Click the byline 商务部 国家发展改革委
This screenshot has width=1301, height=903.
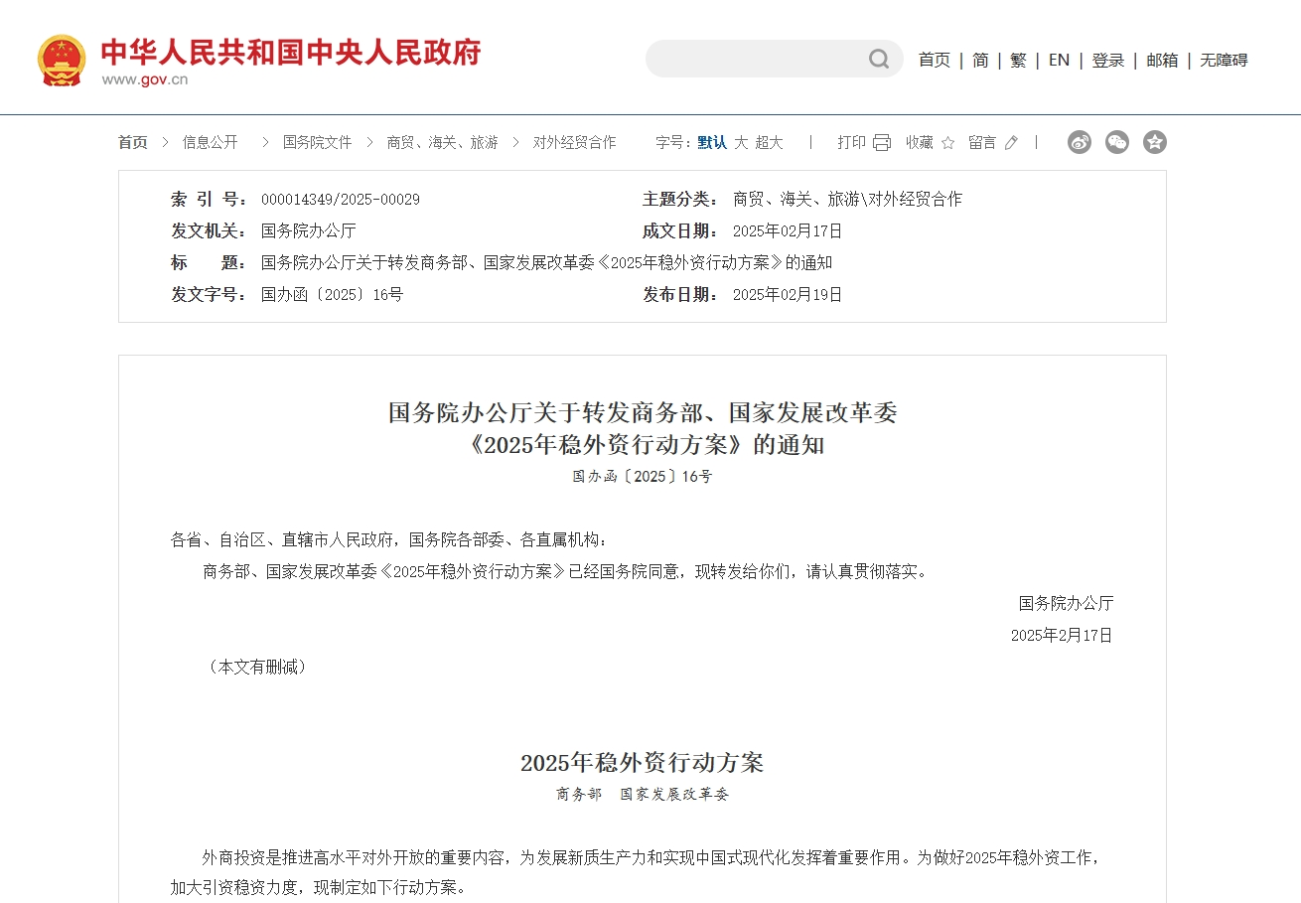pos(643,795)
